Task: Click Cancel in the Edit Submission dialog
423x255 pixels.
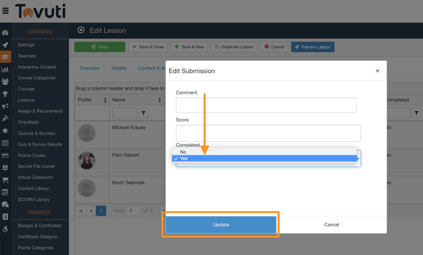Action: [x=331, y=224]
